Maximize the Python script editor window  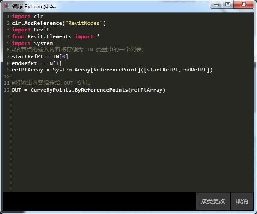228,4
